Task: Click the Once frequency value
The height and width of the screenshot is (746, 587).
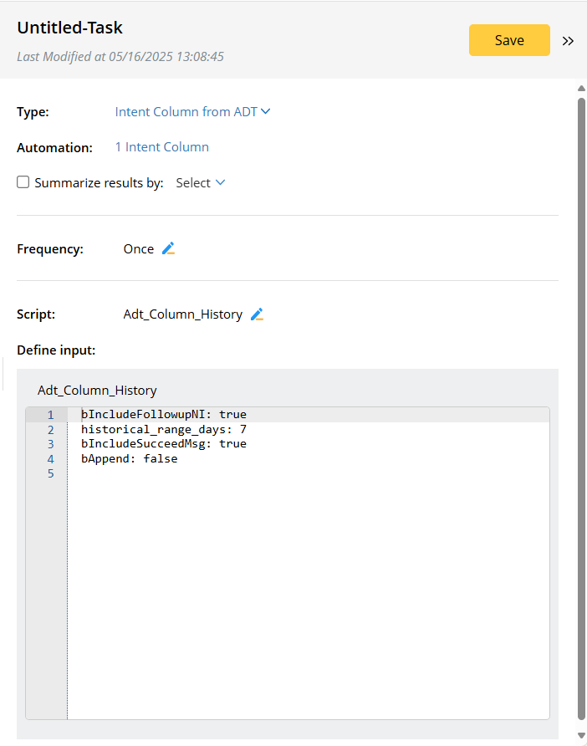Action: pyautogui.click(x=139, y=248)
